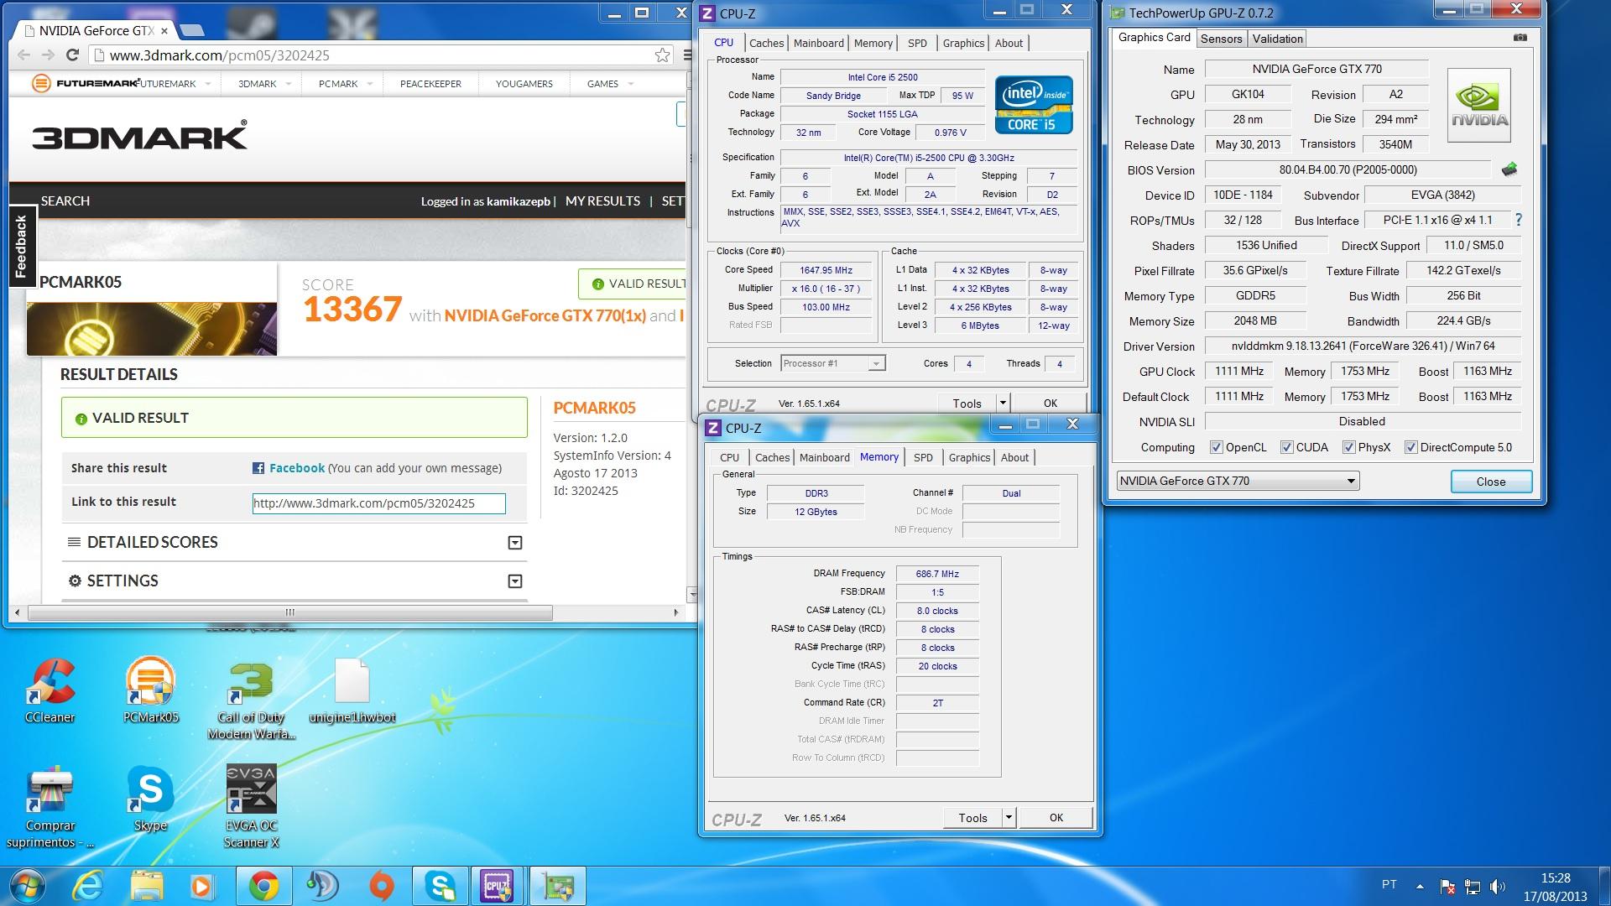
Task: Click OK in CPU-Z Memory window
Action: pyautogui.click(x=1056, y=817)
